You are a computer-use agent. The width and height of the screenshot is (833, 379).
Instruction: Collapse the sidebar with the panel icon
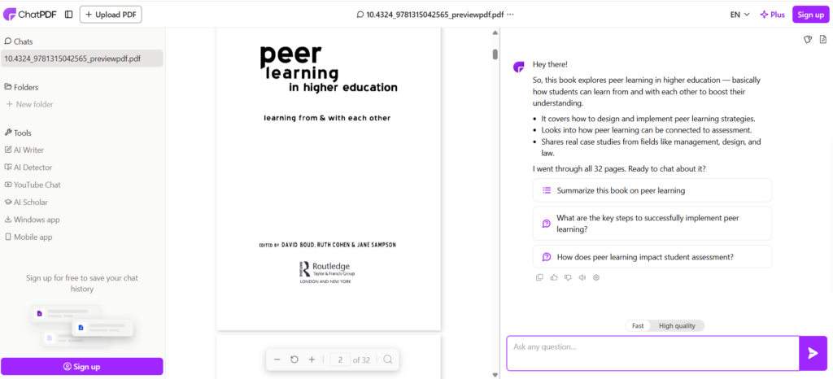tap(68, 15)
